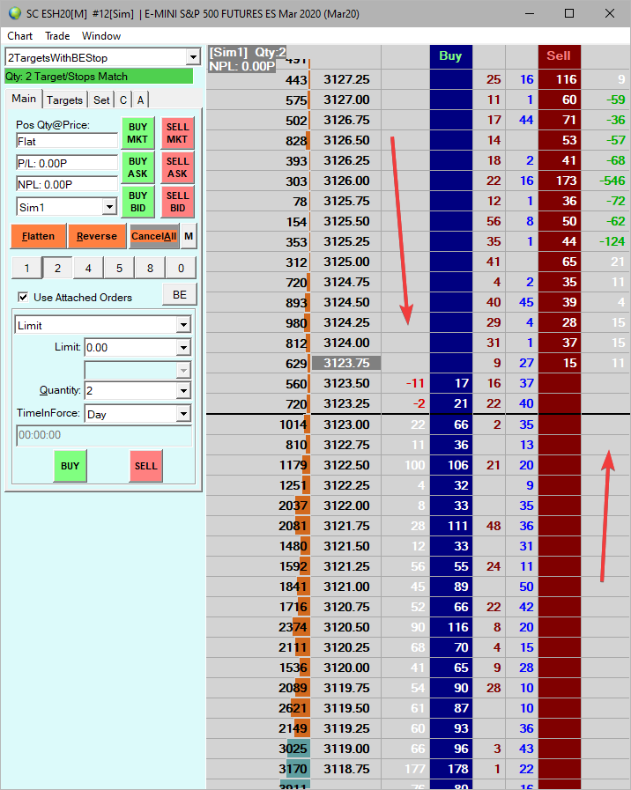Click the Sell cell showing 173 at 3126.00

click(x=560, y=181)
